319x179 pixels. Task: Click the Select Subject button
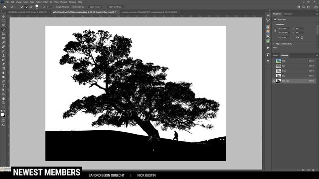point(95,7)
